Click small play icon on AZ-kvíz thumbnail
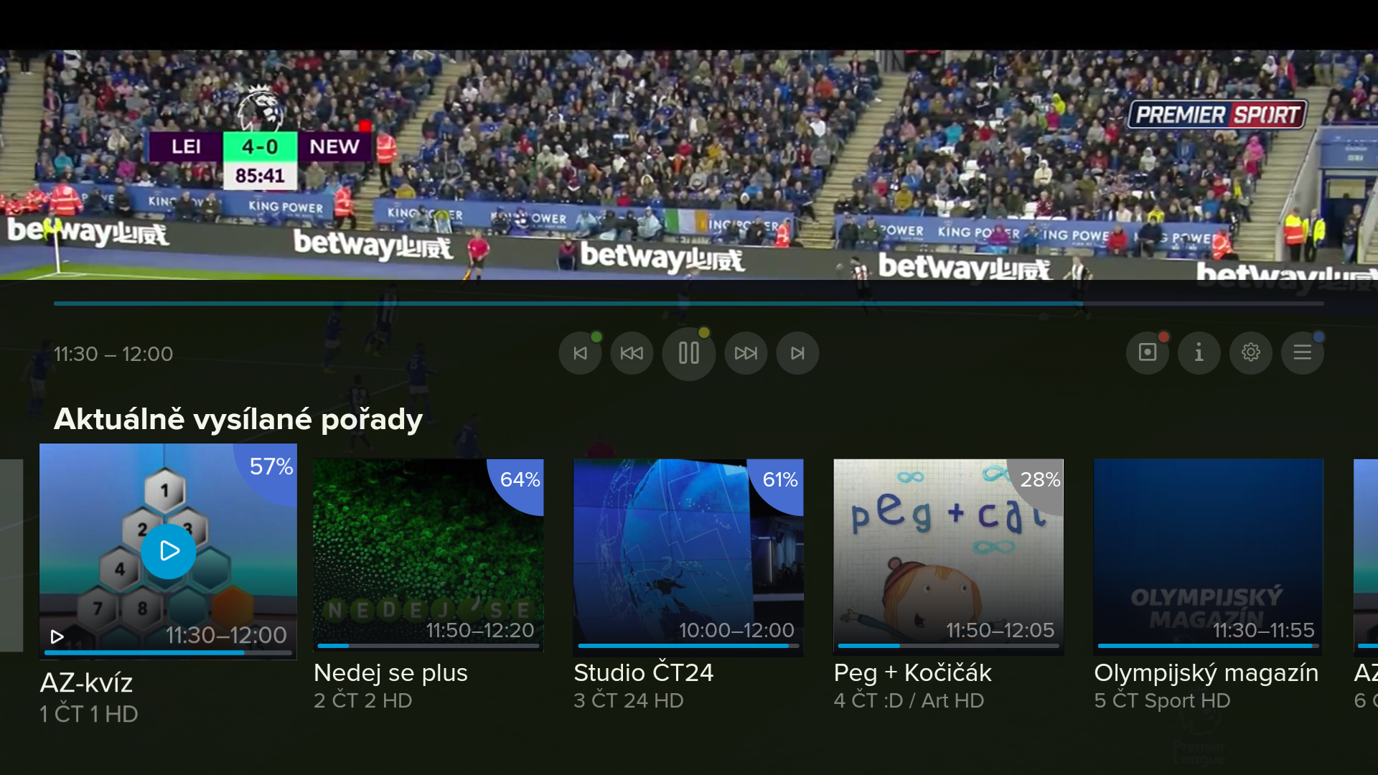The image size is (1378, 775). 57,637
